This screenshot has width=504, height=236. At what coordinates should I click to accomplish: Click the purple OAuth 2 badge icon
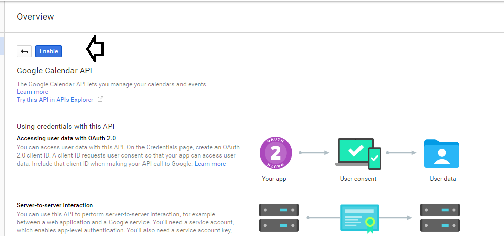(276, 153)
